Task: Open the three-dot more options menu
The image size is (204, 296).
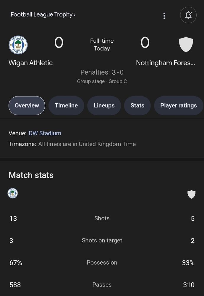Action: click(x=164, y=16)
